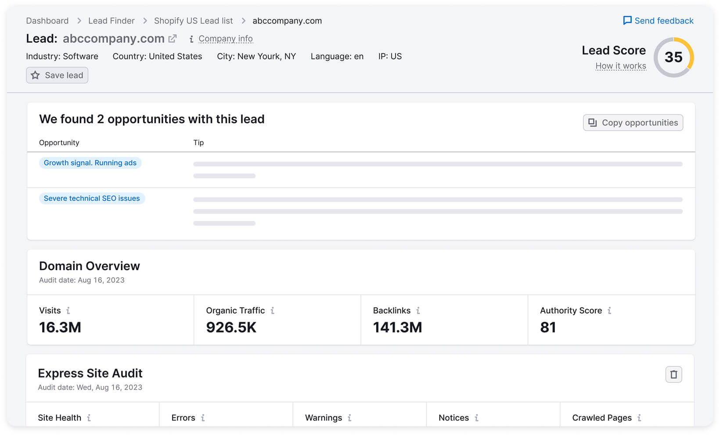Click the Site Health info icon
This screenshot has height=435, width=720.
(89, 418)
